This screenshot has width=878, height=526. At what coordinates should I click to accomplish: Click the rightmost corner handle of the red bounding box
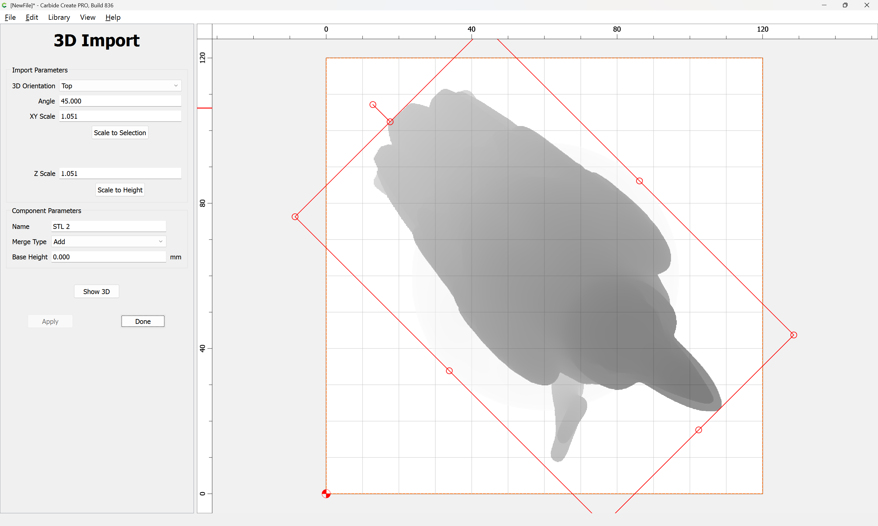pyautogui.click(x=794, y=335)
